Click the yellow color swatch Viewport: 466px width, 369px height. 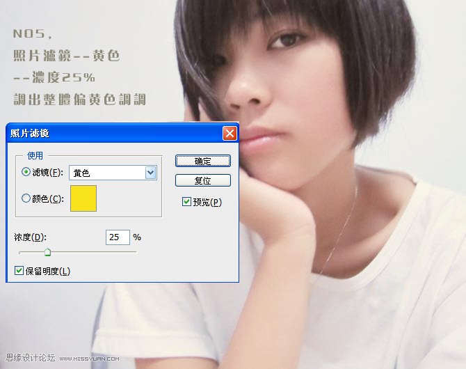click(83, 198)
